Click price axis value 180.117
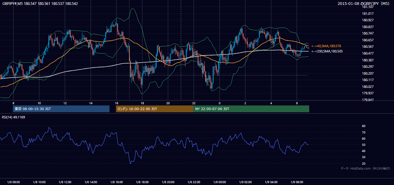Screen dimensions: 394x185 [368, 80]
